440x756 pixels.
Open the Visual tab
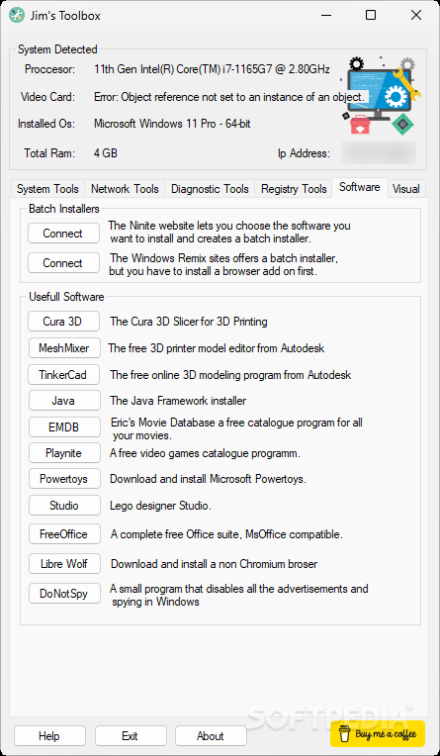(406, 189)
